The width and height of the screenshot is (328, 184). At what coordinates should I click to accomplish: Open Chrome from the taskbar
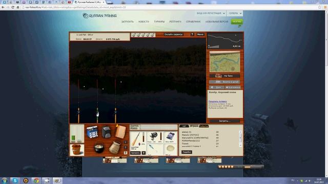pos(36,180)
